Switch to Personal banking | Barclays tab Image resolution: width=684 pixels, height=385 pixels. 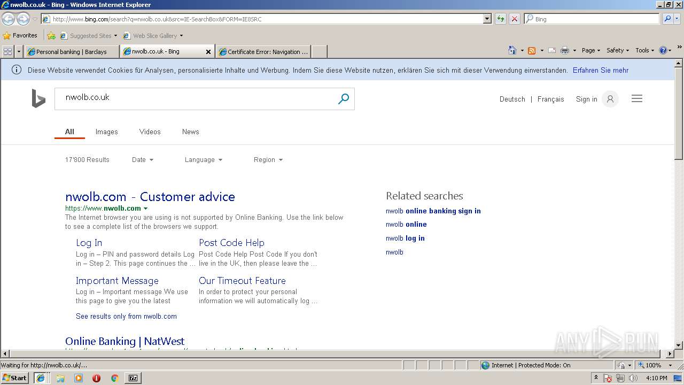coord(72,52)
